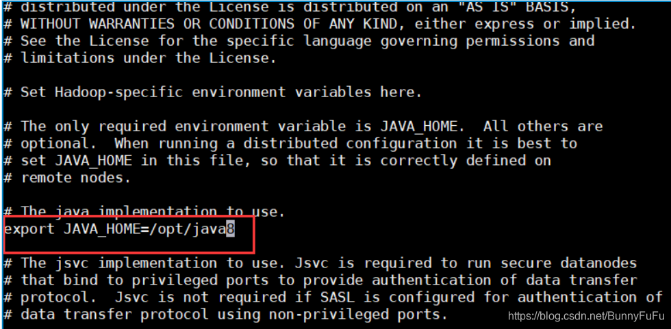Click the line starting '# optional. When running a distributed'
671x329 pixels.
click(x=290, y=143)
